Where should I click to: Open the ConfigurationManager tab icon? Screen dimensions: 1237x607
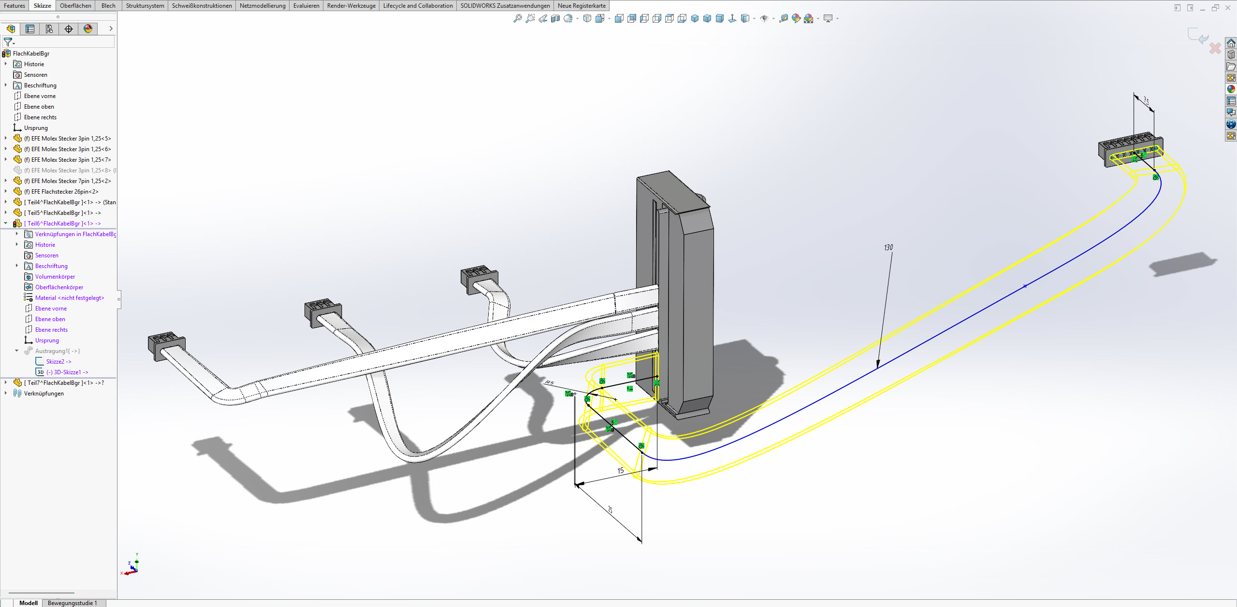(49, 29)
